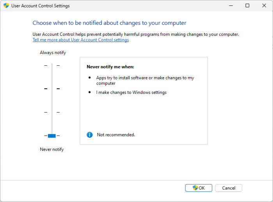Click the Not recommended text

(116, 135)
